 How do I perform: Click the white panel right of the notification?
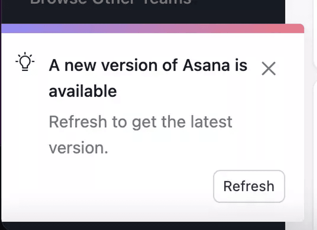311,119
